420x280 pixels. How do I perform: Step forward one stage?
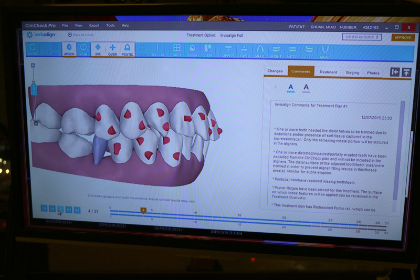[x=69, y=210]
